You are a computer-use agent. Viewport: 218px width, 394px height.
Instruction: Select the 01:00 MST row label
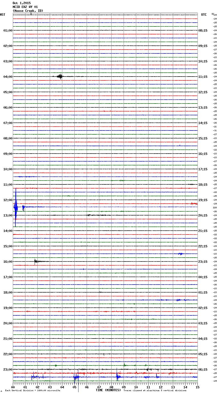[x=8, y=31]
